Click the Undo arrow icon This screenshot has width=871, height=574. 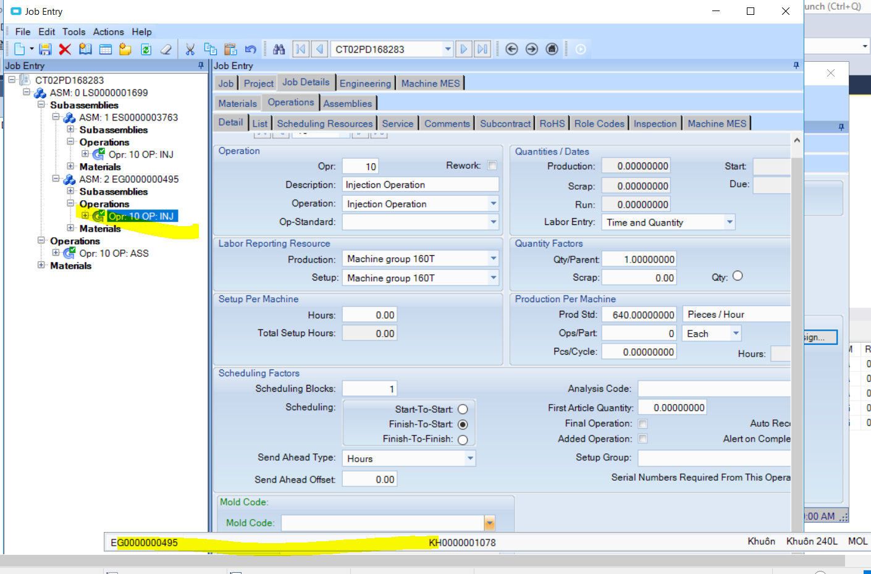tap(250, 49)
